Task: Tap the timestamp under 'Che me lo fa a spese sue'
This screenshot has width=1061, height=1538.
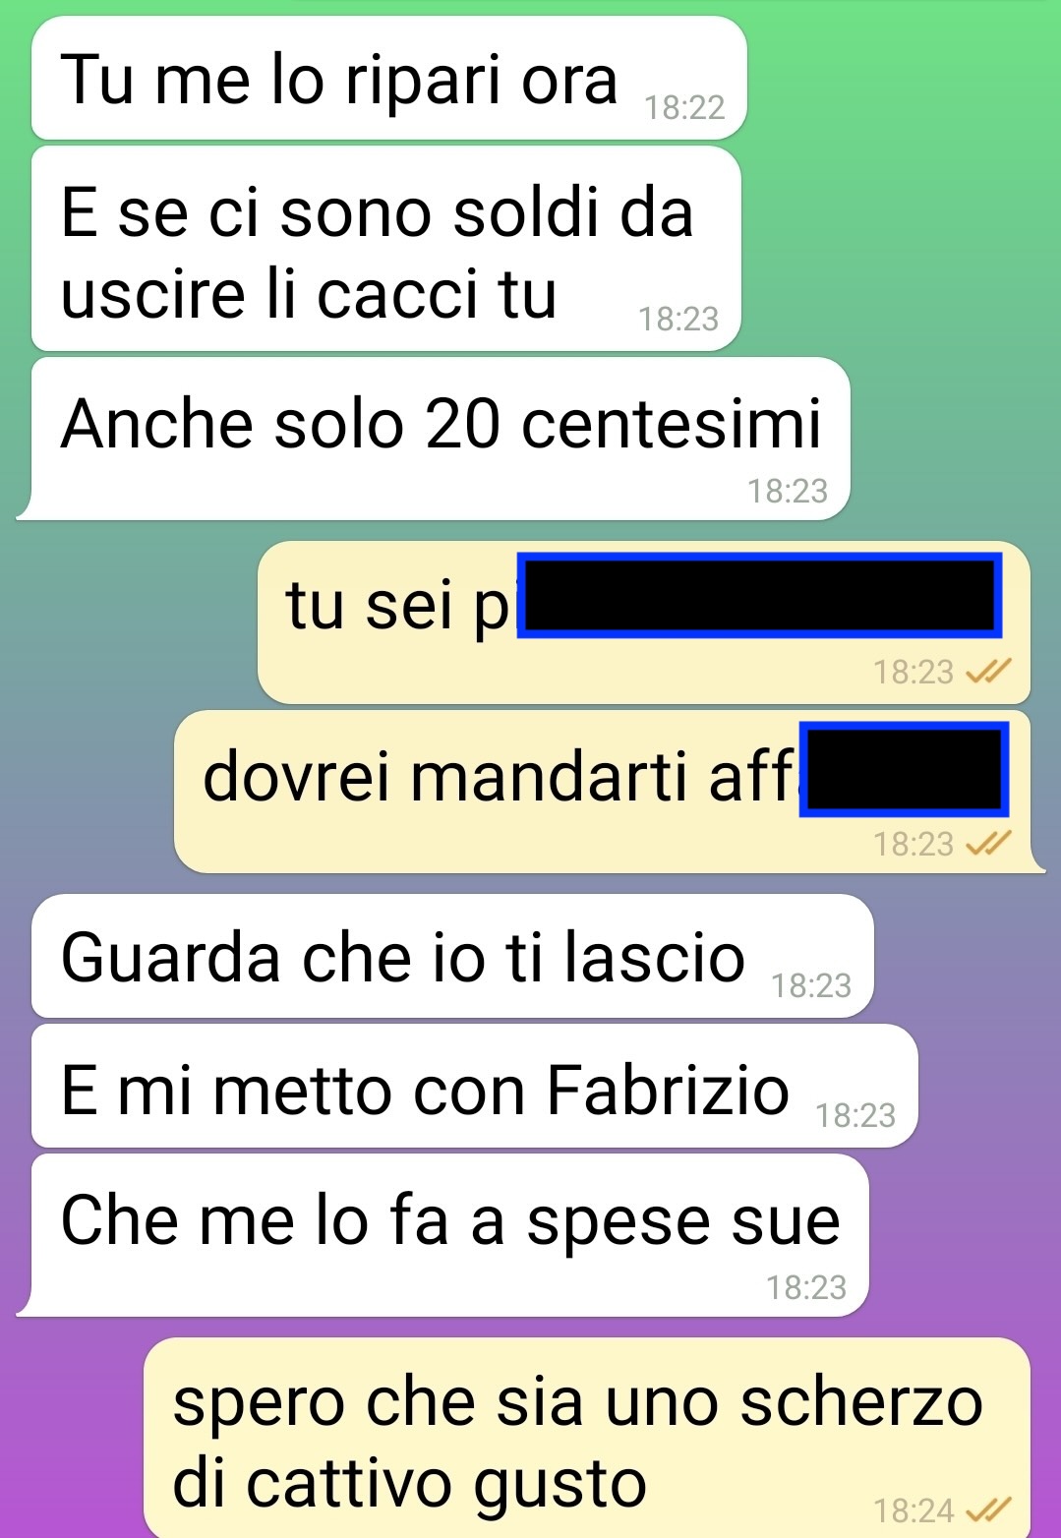Action: point(806,1287)
